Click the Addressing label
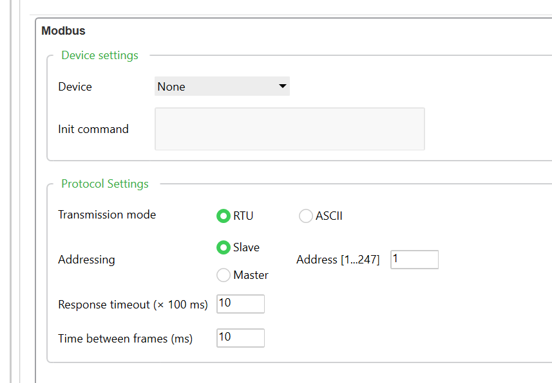Image resolution: width=552 pixels, height=383 pixels. click(86, 260)
